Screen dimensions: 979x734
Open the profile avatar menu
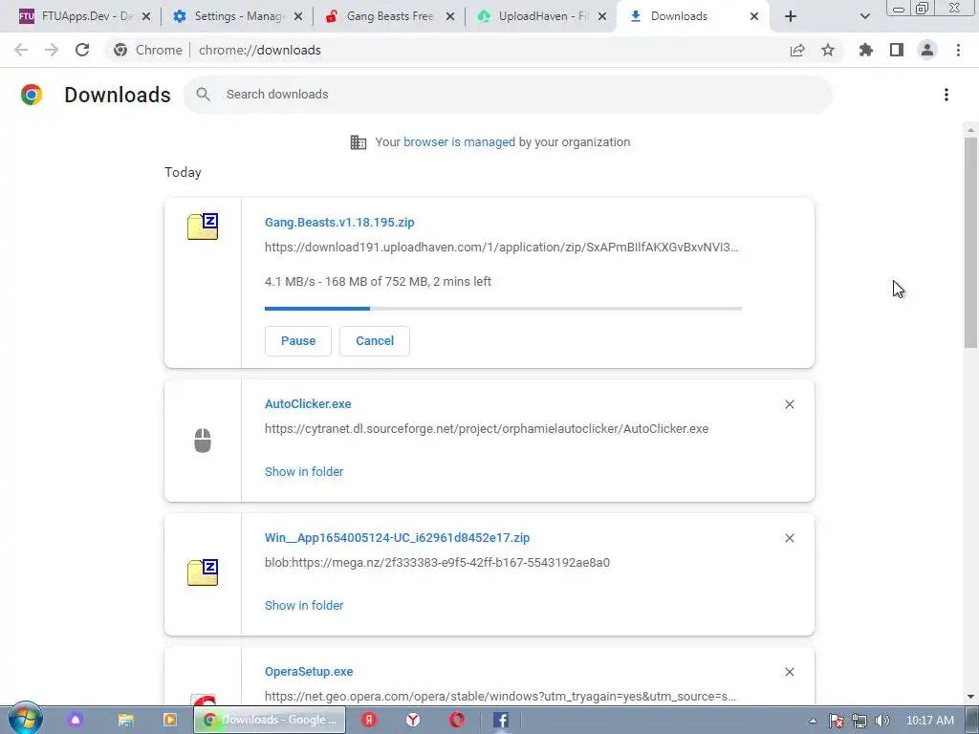pyautogui.click(x=927, y=50)
